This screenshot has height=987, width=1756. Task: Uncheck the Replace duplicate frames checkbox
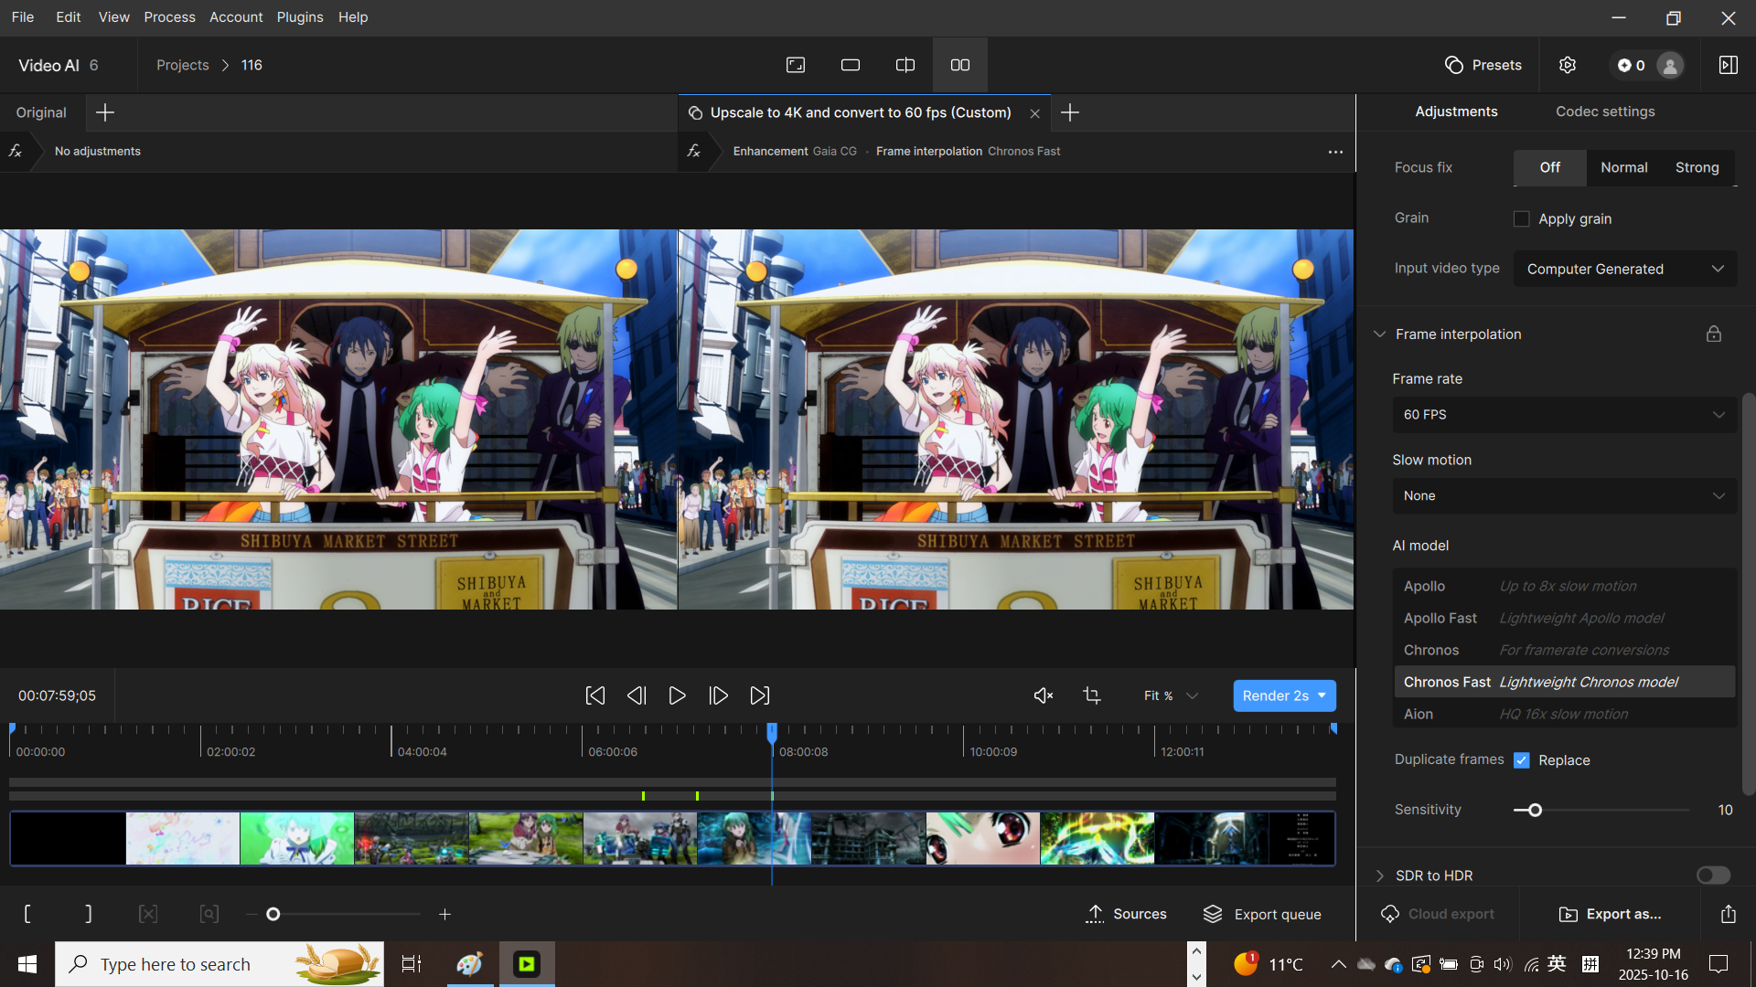click(x=1522, y=760)
